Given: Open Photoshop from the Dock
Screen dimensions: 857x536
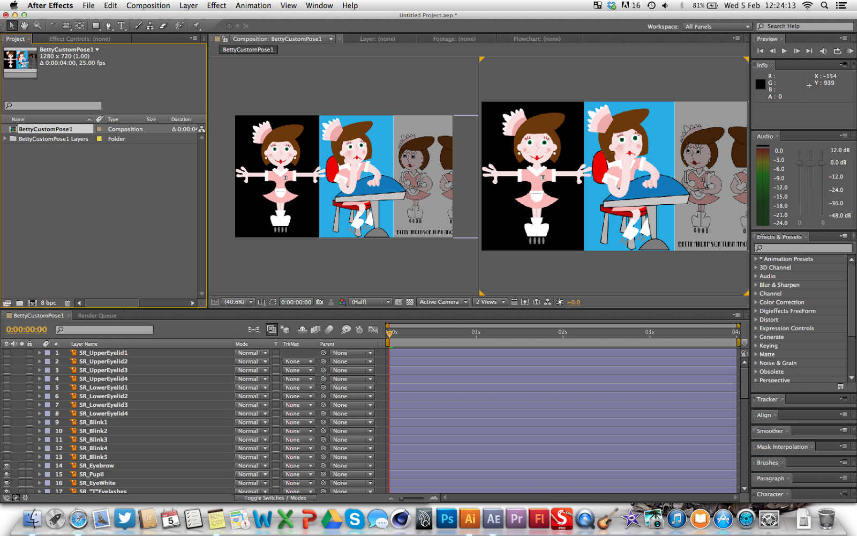Looking at the screenshot, I should tap(447, 519).
